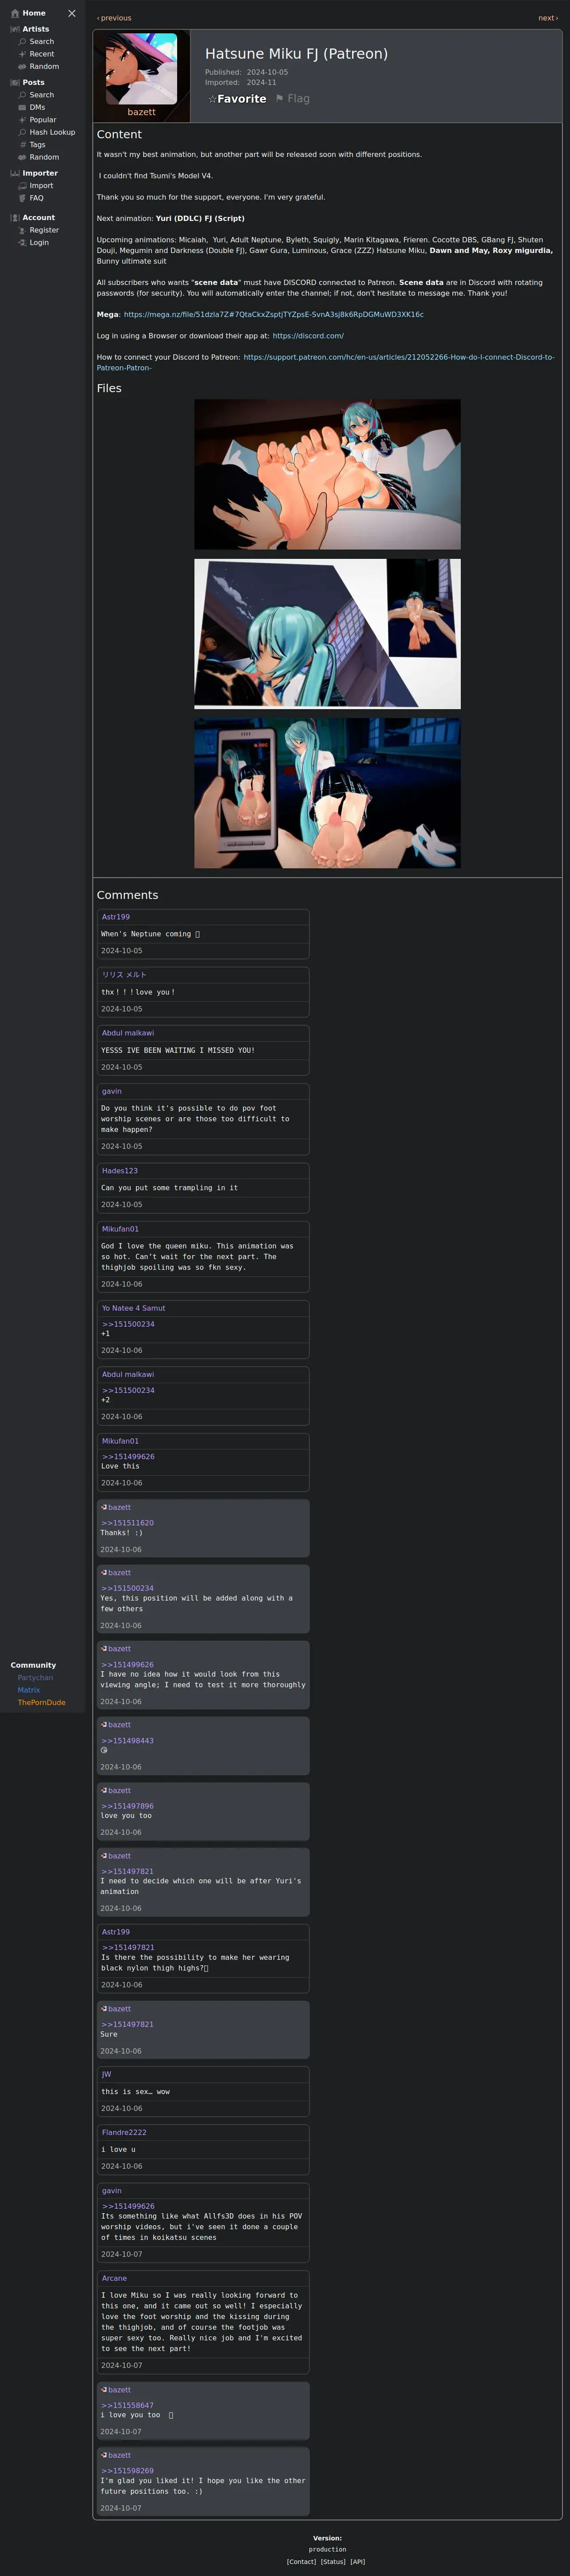
Task: Follow reply reference >>151497896
Action: [128, 1806]
